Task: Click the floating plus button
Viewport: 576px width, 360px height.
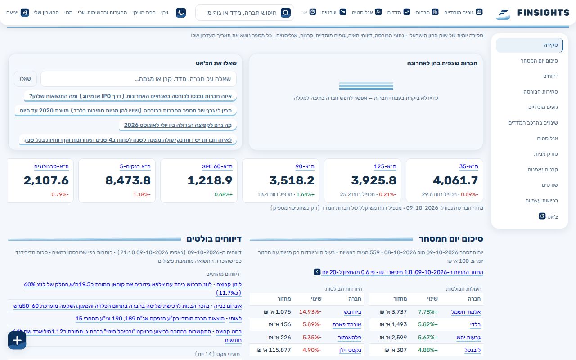Action: tap(17, 340)
